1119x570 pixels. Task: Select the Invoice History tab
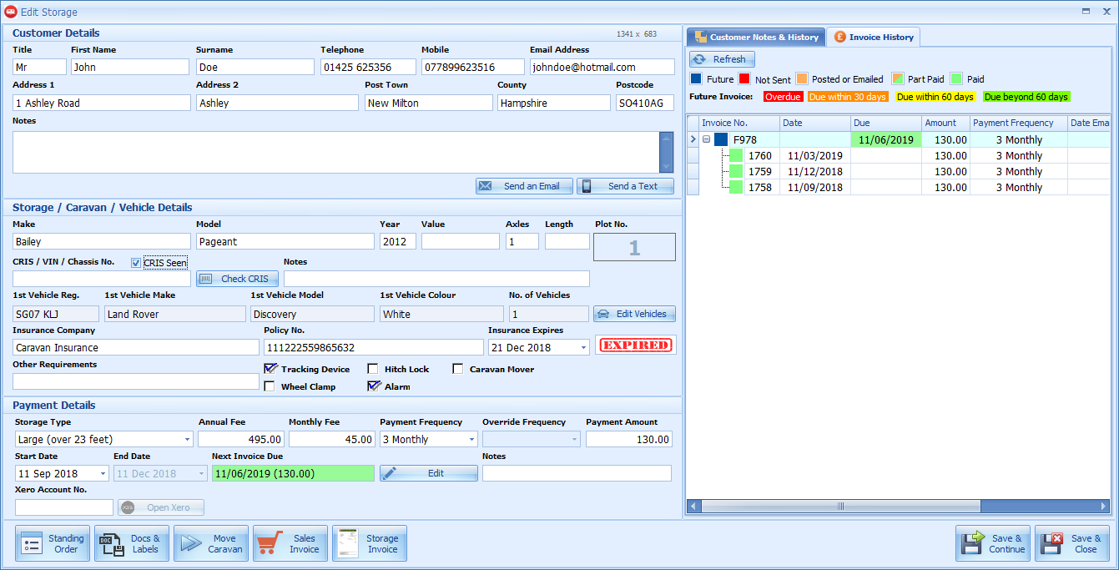(874, 37)
